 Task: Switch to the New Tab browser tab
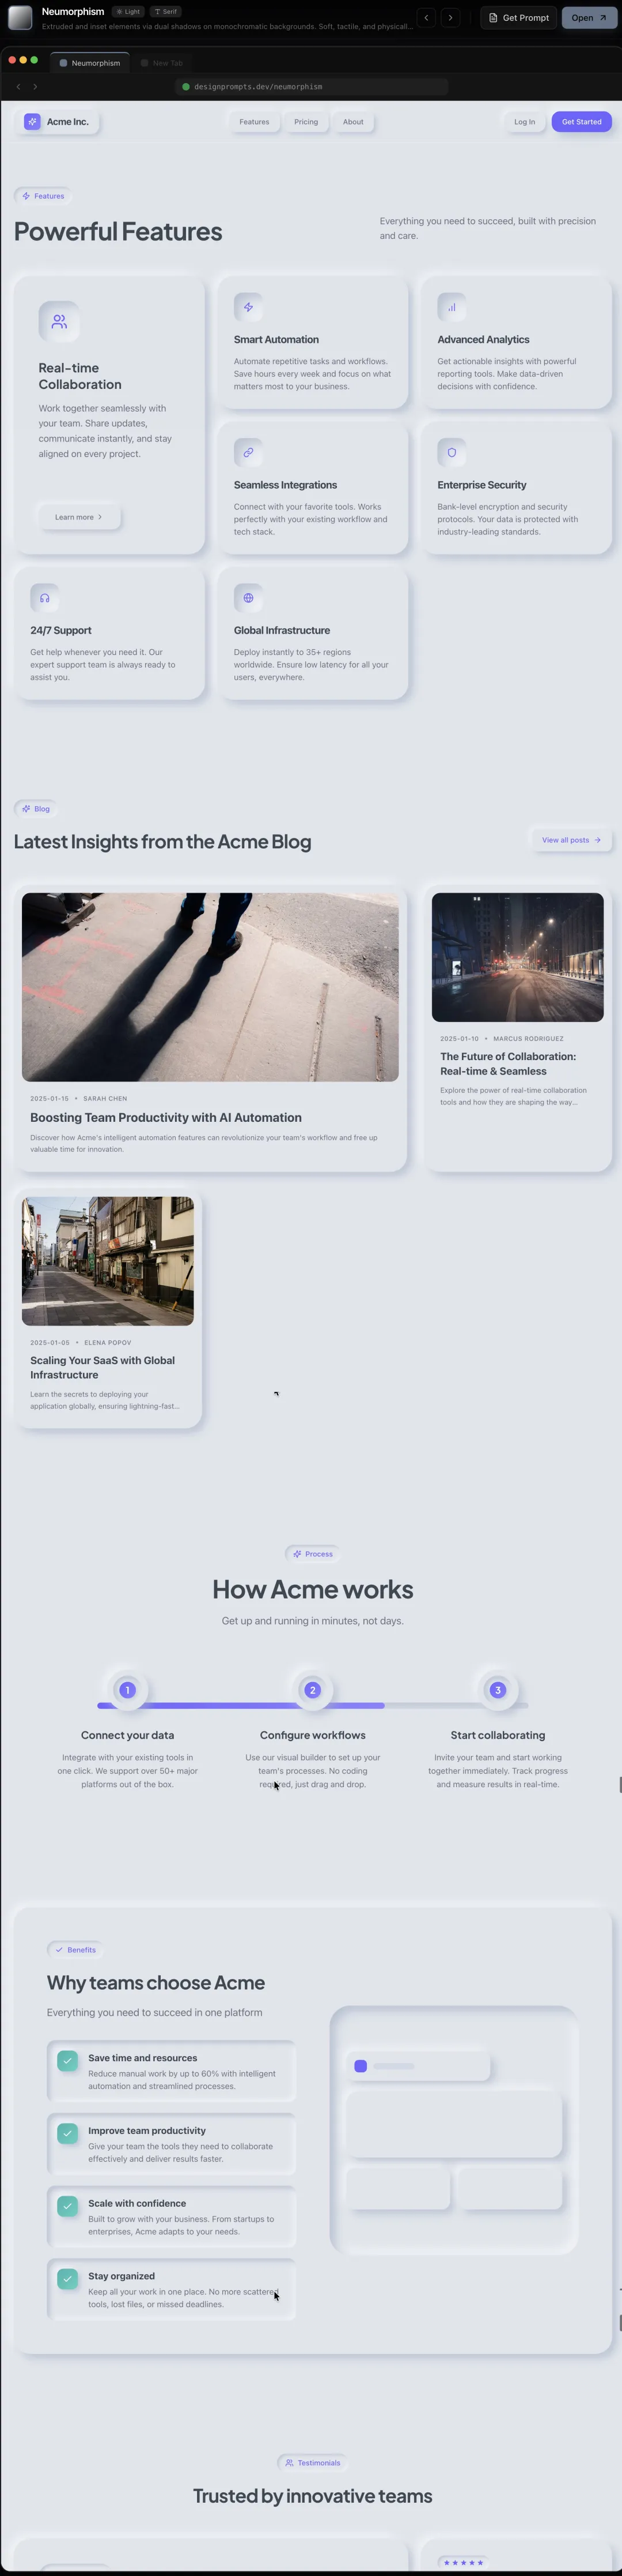[163, 63]
